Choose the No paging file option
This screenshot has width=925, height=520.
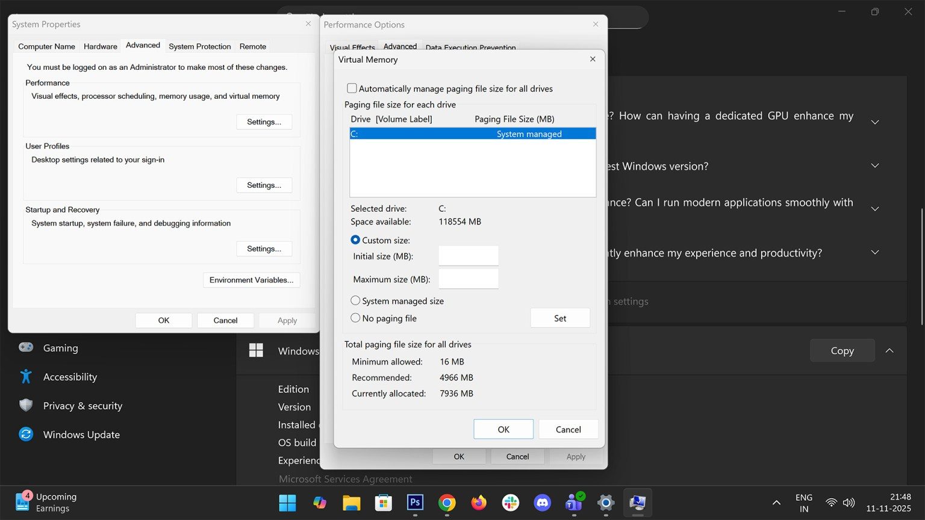pyautogui.click(x=355, y=318)
